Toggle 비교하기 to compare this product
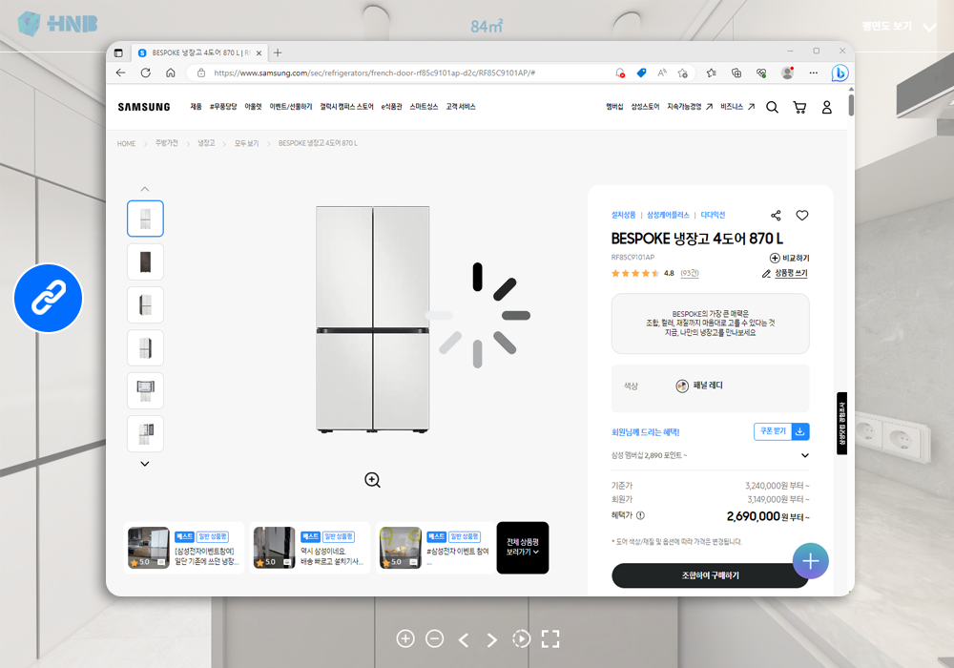 790,258
